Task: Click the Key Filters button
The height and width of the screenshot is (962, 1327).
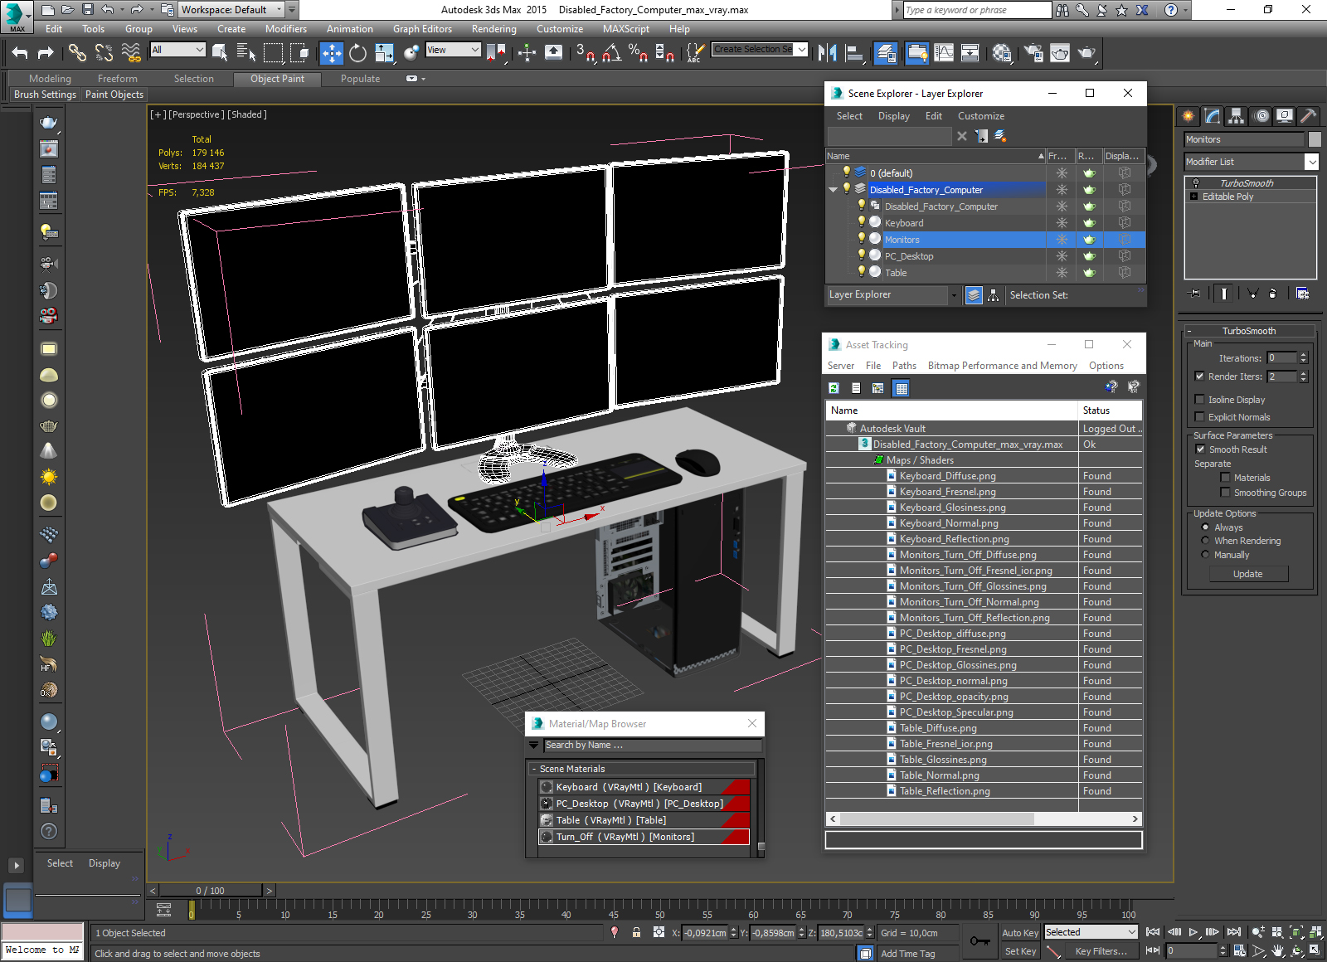Action: coord(1101,951)
